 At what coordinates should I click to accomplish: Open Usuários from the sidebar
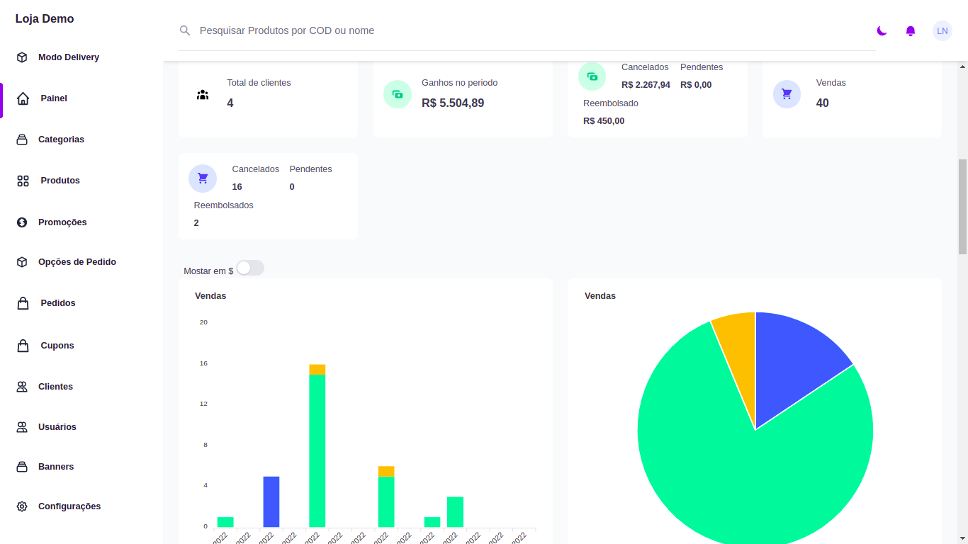click(57, 427)
